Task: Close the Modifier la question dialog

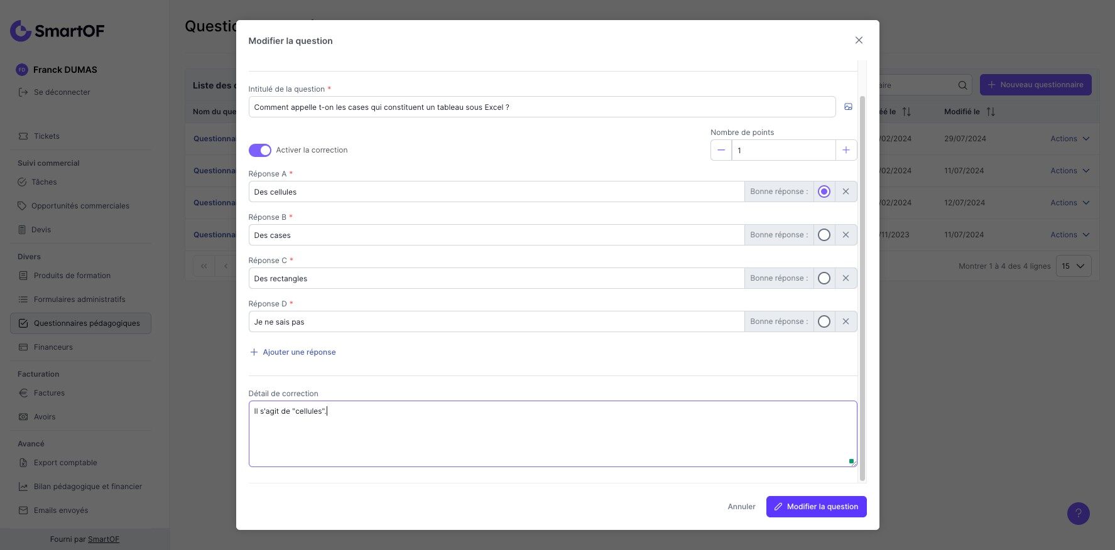Action: (859, 40)
